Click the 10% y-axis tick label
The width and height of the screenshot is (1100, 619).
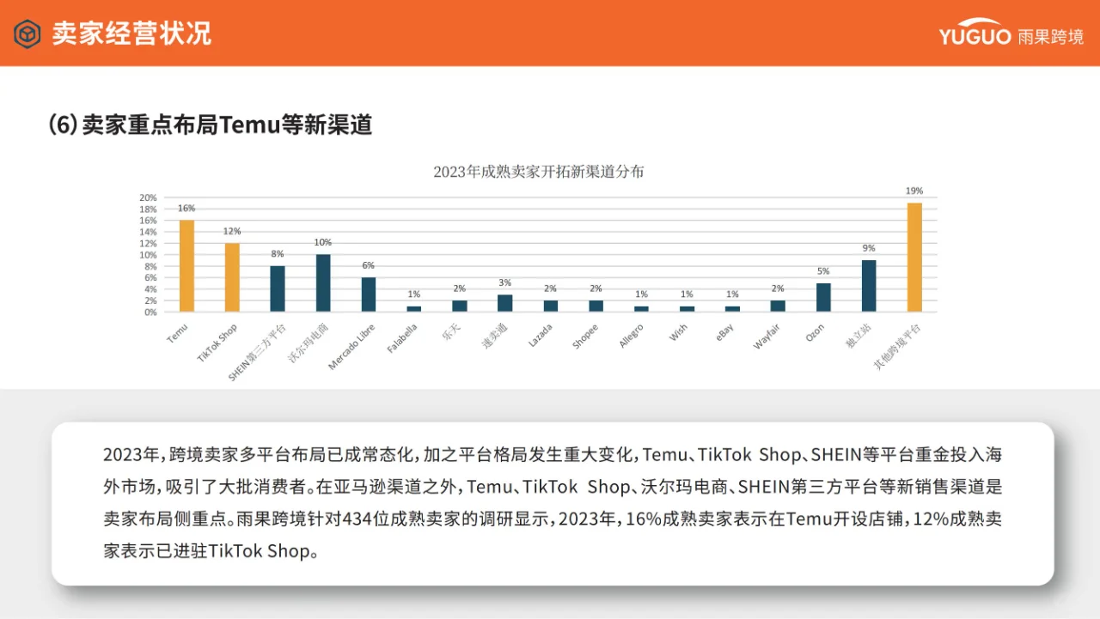coord(148,255)
